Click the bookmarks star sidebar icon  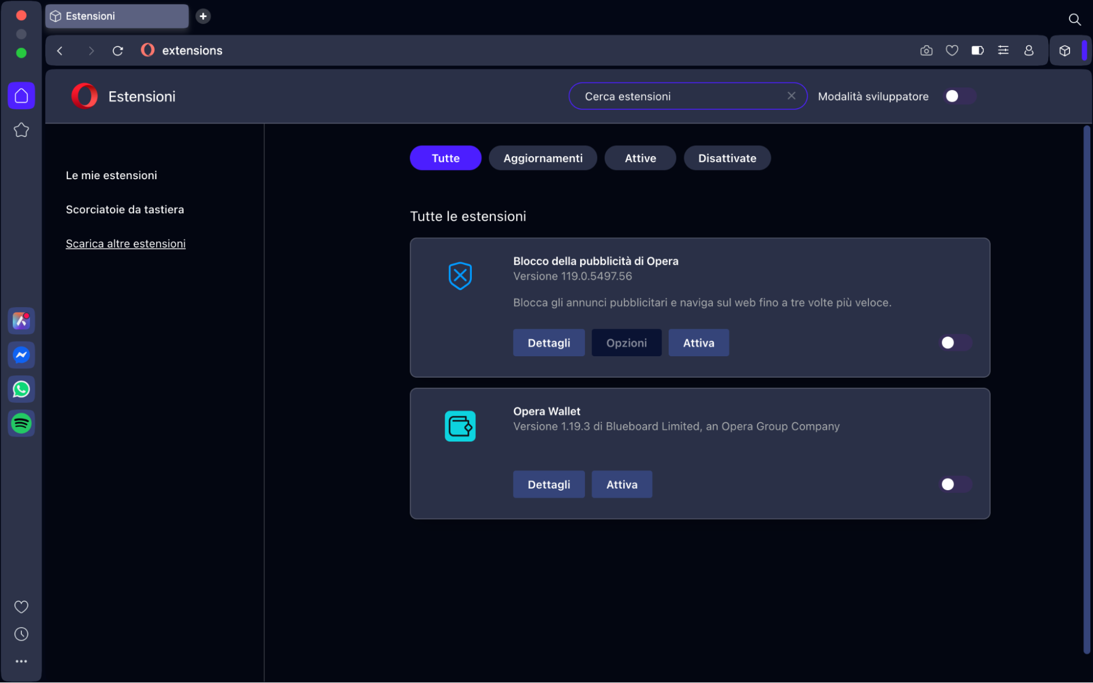21,130
